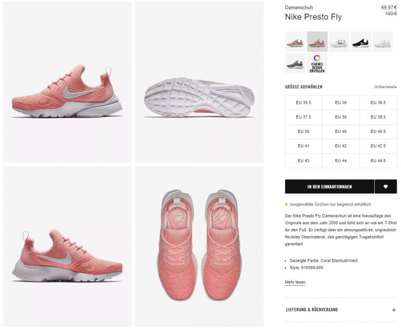Select size EU 35.5

pyautogui.click(x=304, y=103)
